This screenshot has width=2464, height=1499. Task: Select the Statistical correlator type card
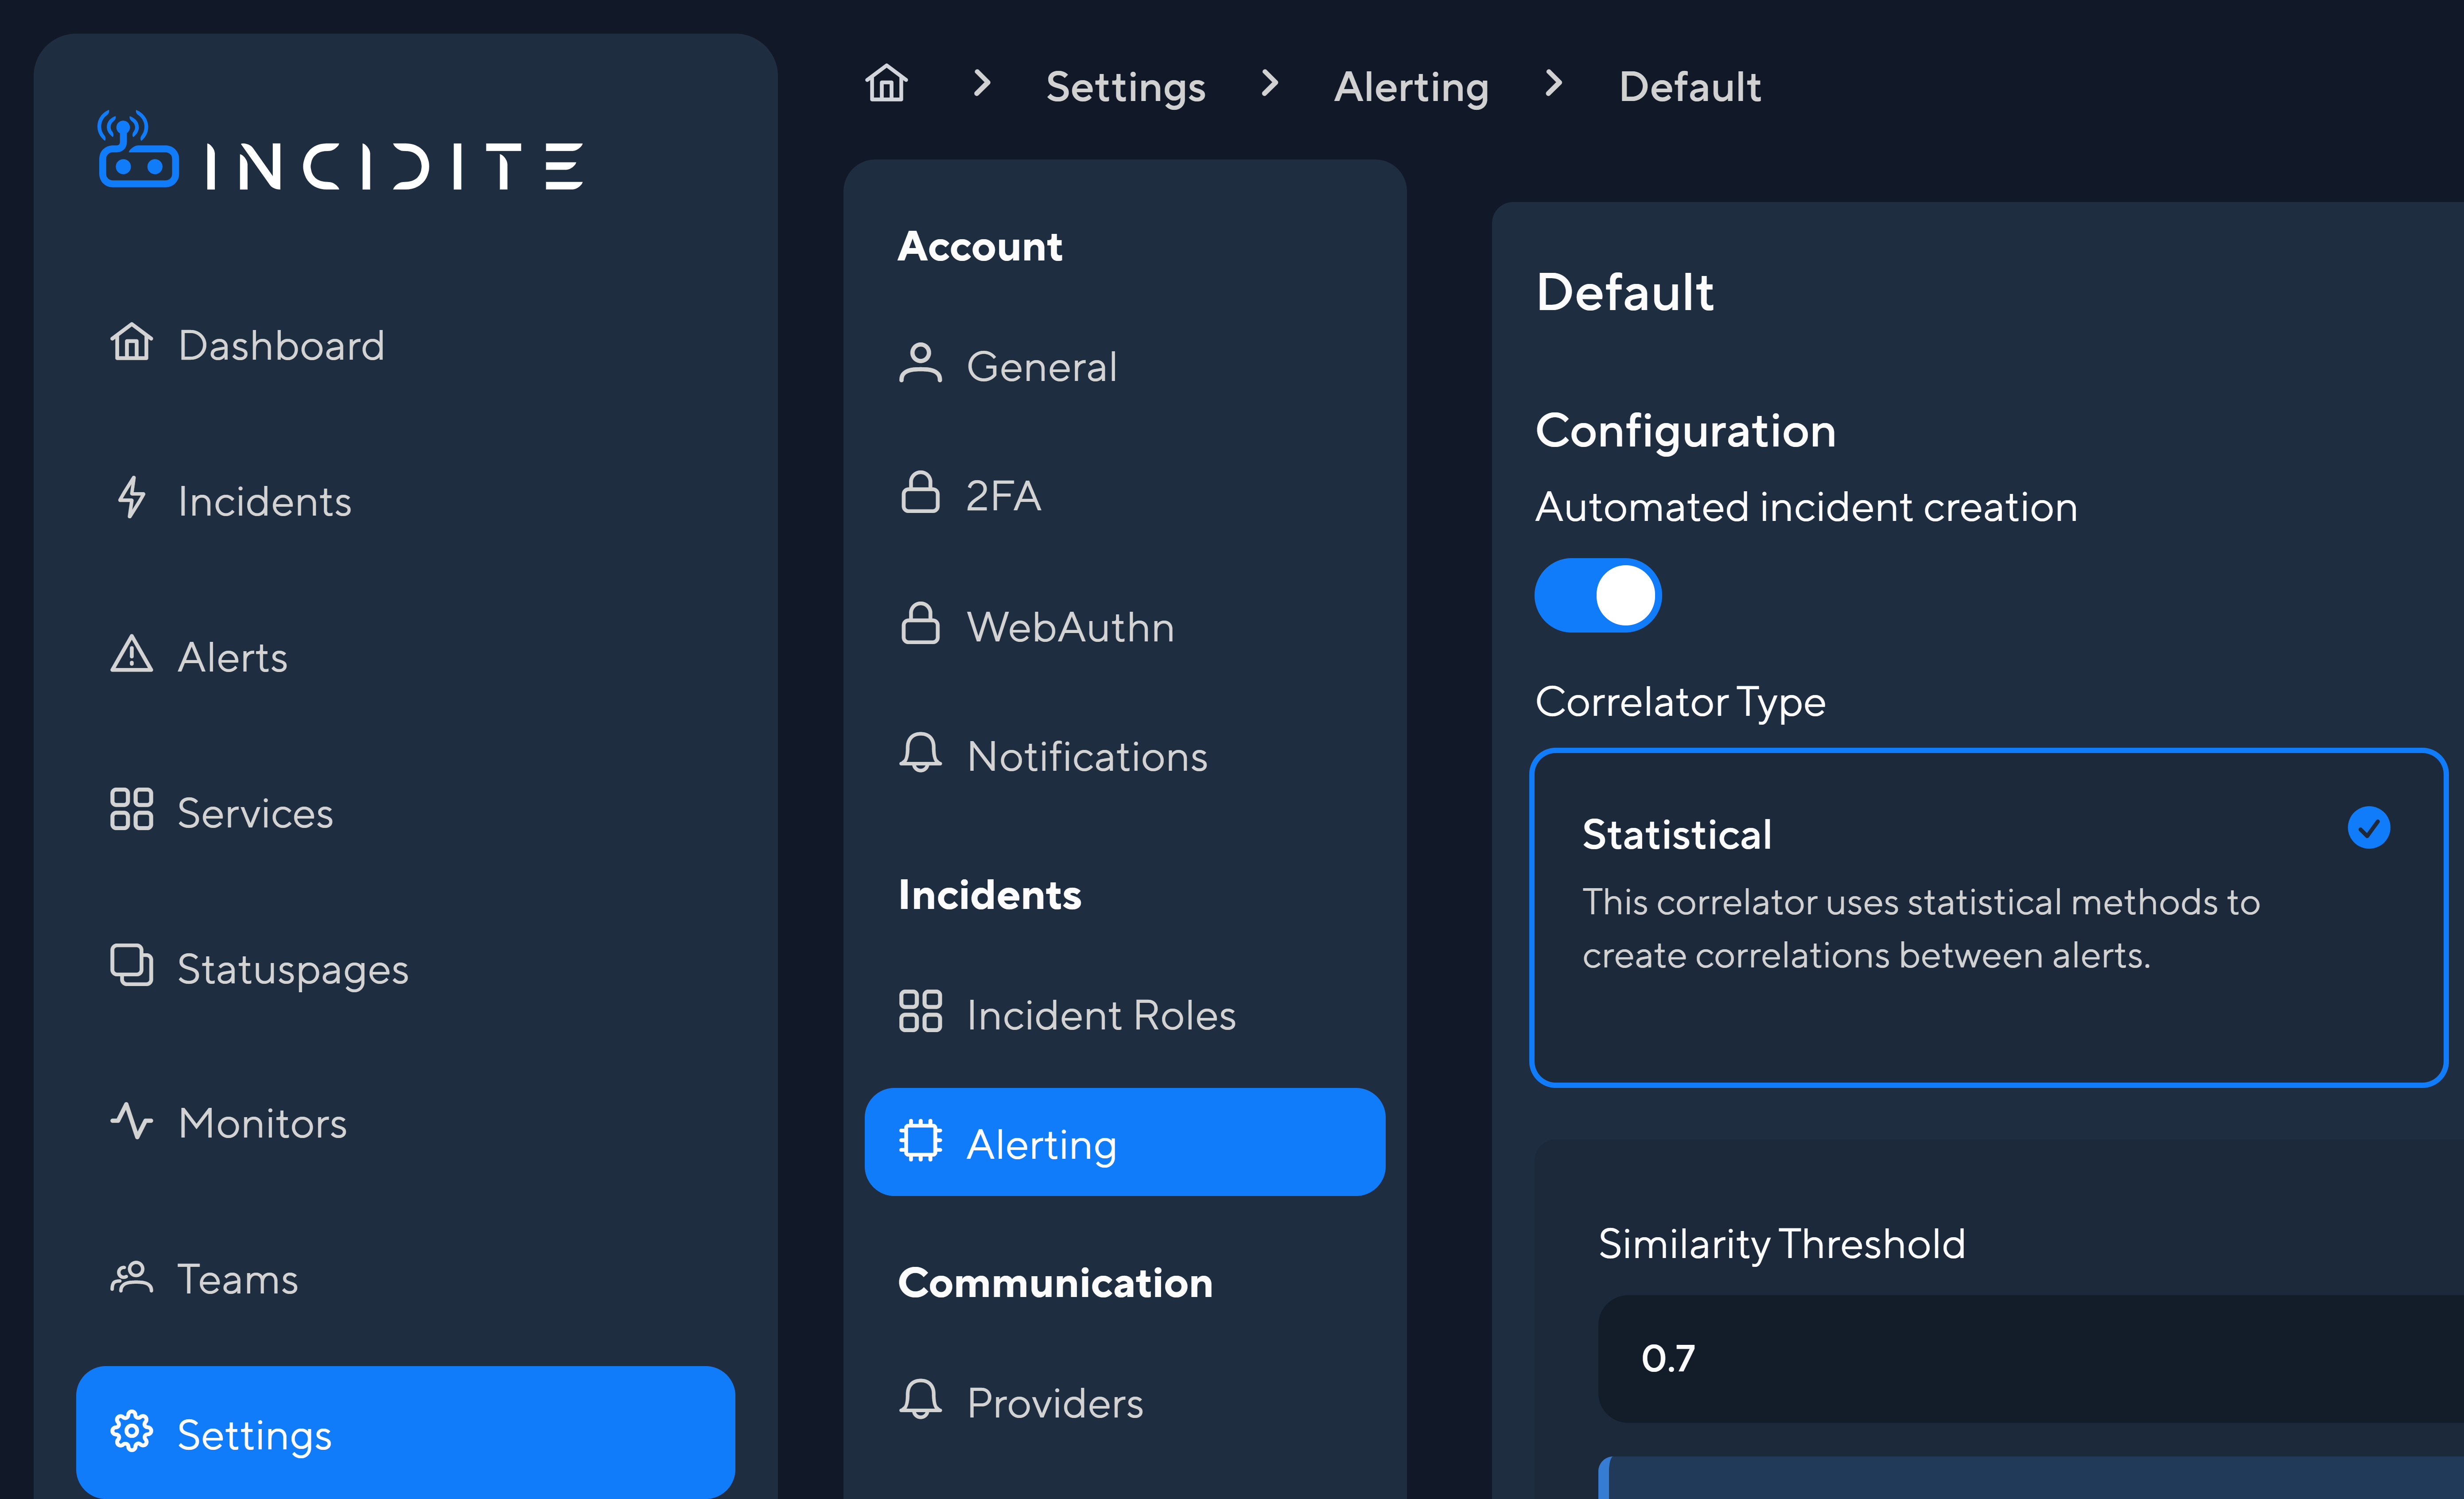[1988, 917]
